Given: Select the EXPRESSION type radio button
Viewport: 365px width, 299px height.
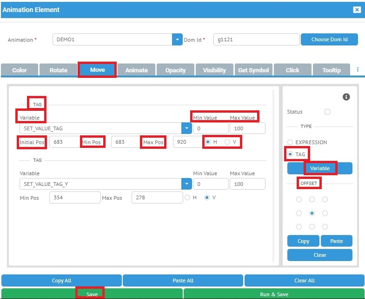Looking at the screenshot, I should [x=291, y=142].
